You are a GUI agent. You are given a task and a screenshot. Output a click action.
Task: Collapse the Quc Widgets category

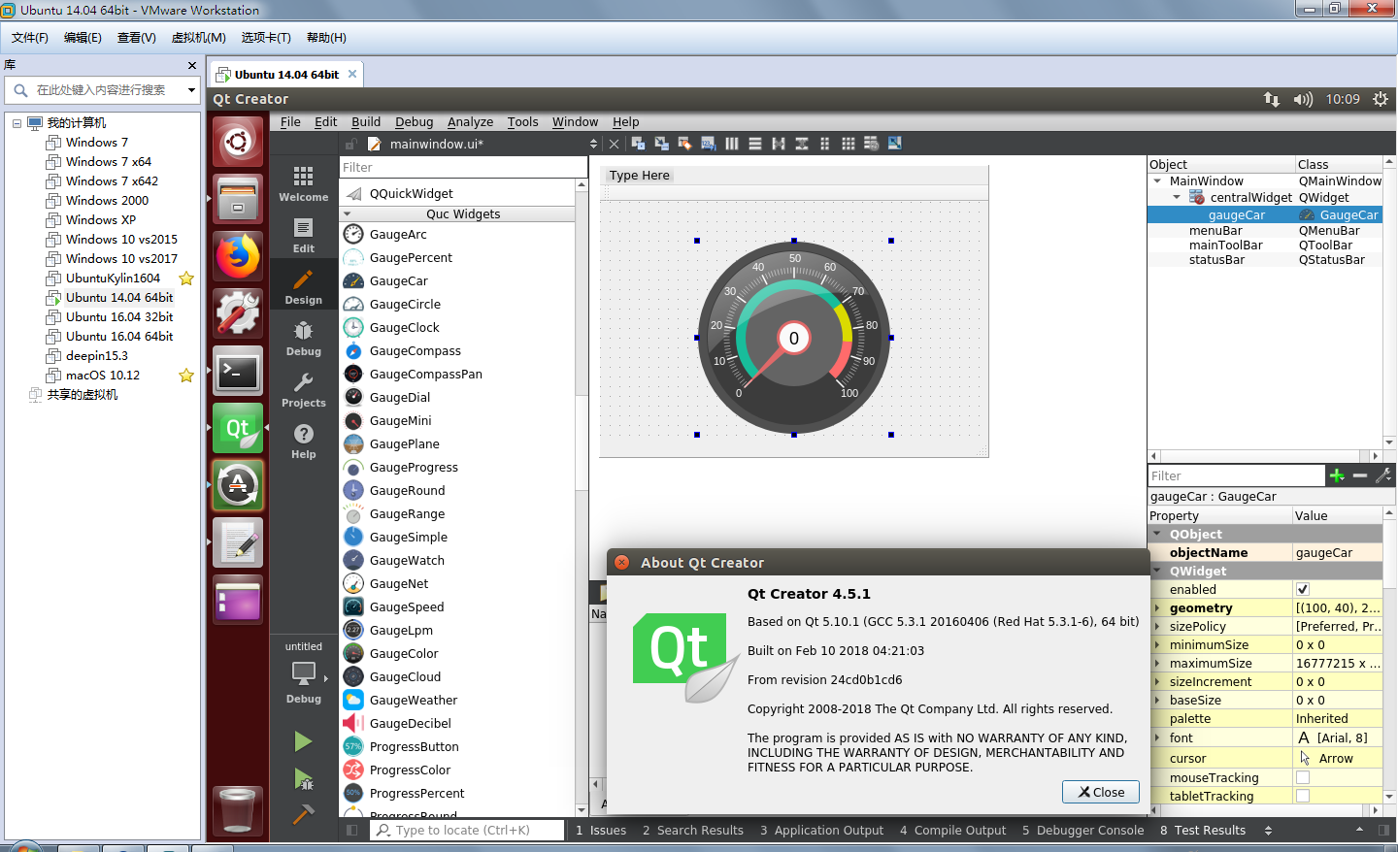(348, 213)
